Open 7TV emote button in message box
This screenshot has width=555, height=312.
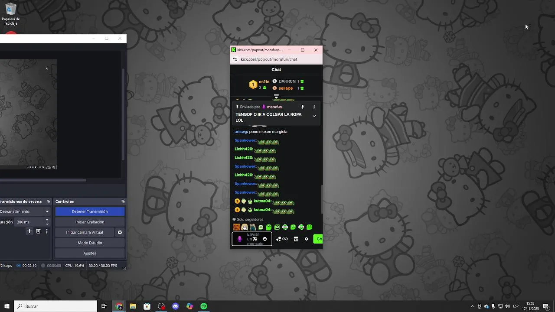(255, 239)
